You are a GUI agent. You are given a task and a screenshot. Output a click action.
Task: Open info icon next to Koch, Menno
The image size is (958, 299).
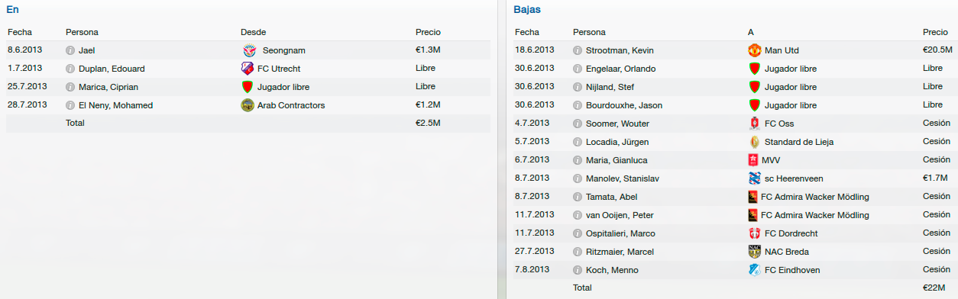578,270
